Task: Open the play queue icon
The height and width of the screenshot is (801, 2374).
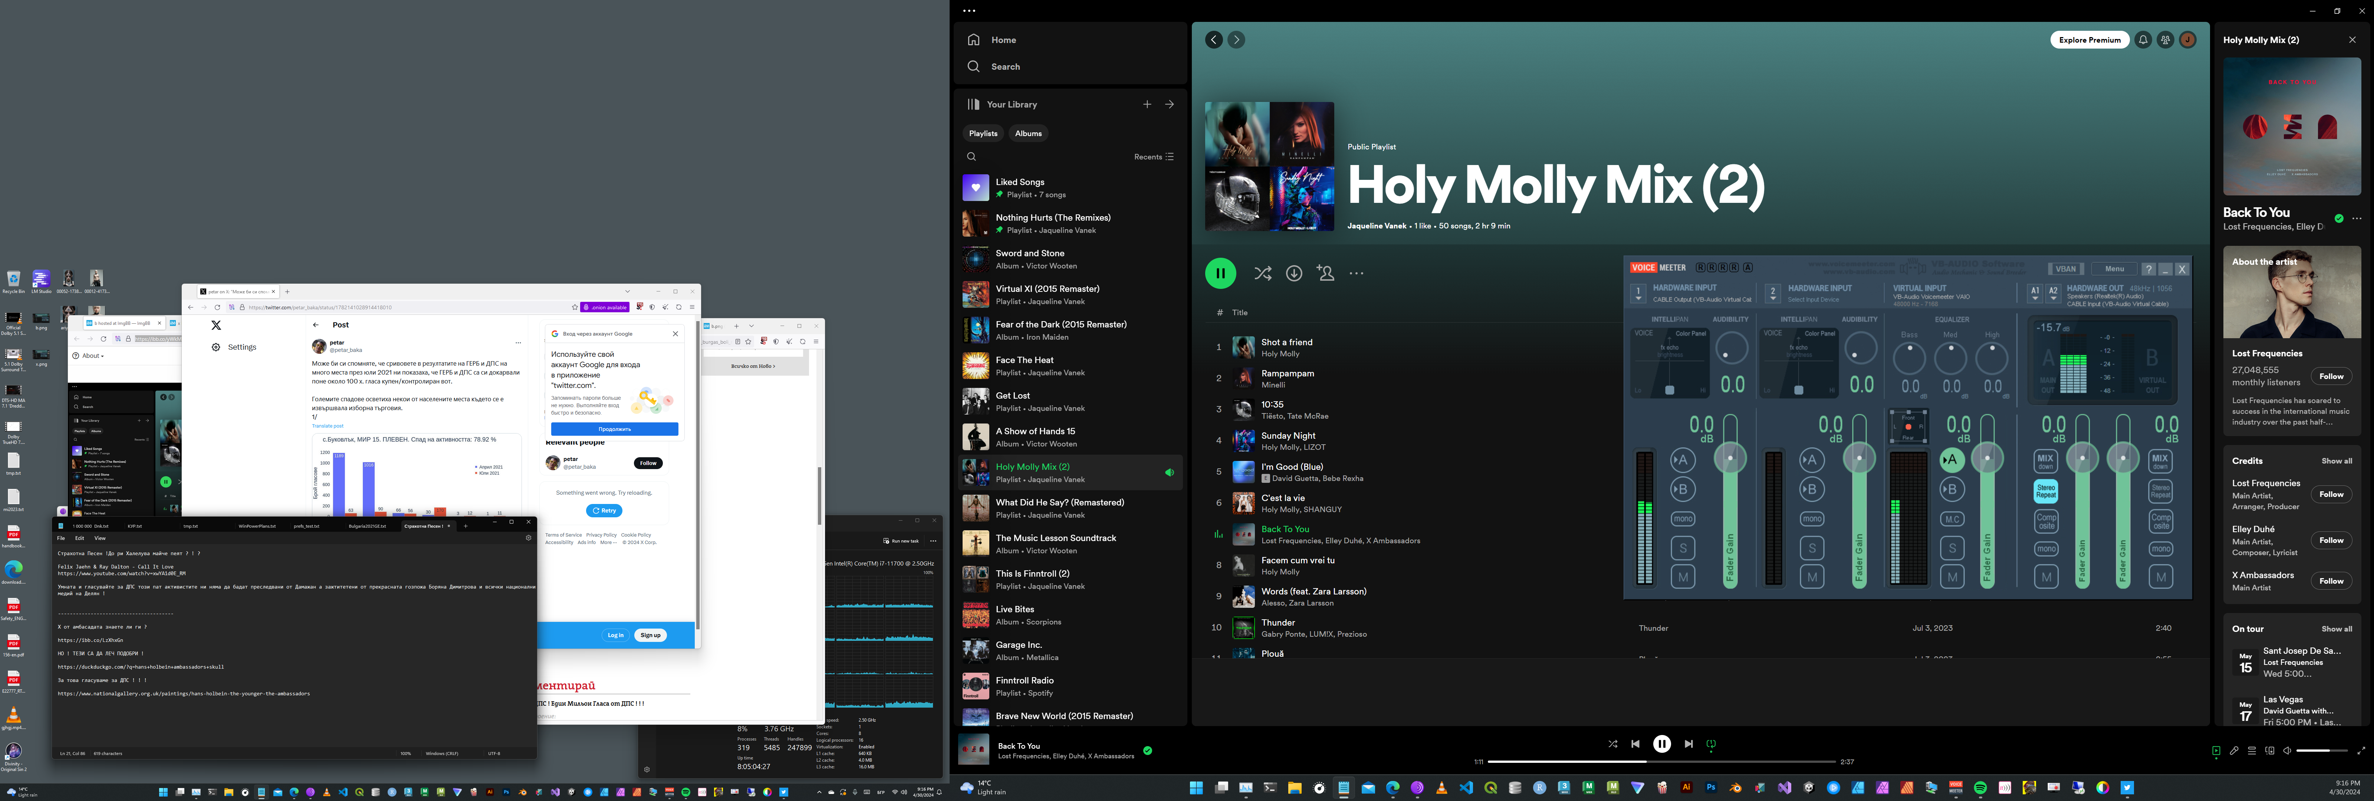Action: coord(2252,751)
